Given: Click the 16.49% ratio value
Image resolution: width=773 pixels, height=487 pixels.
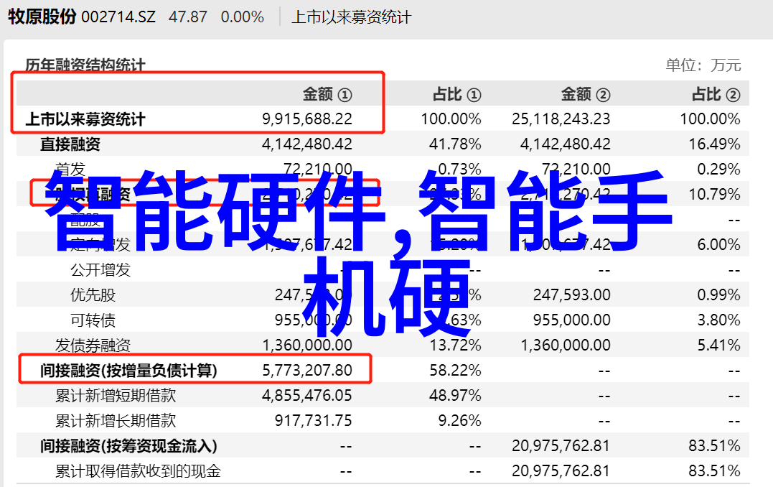Looking at the screenshot, I should (714, 144).
